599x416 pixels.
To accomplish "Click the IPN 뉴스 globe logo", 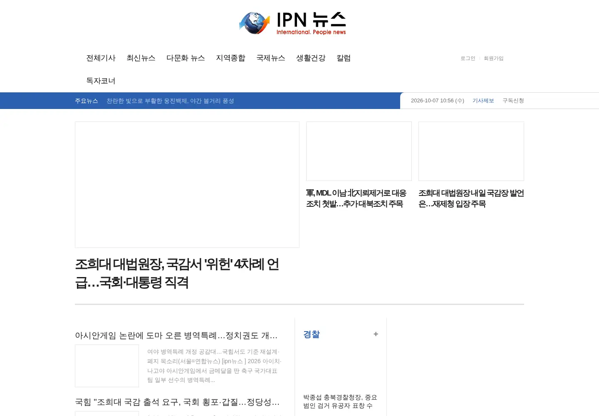I will tap(292, 23).
